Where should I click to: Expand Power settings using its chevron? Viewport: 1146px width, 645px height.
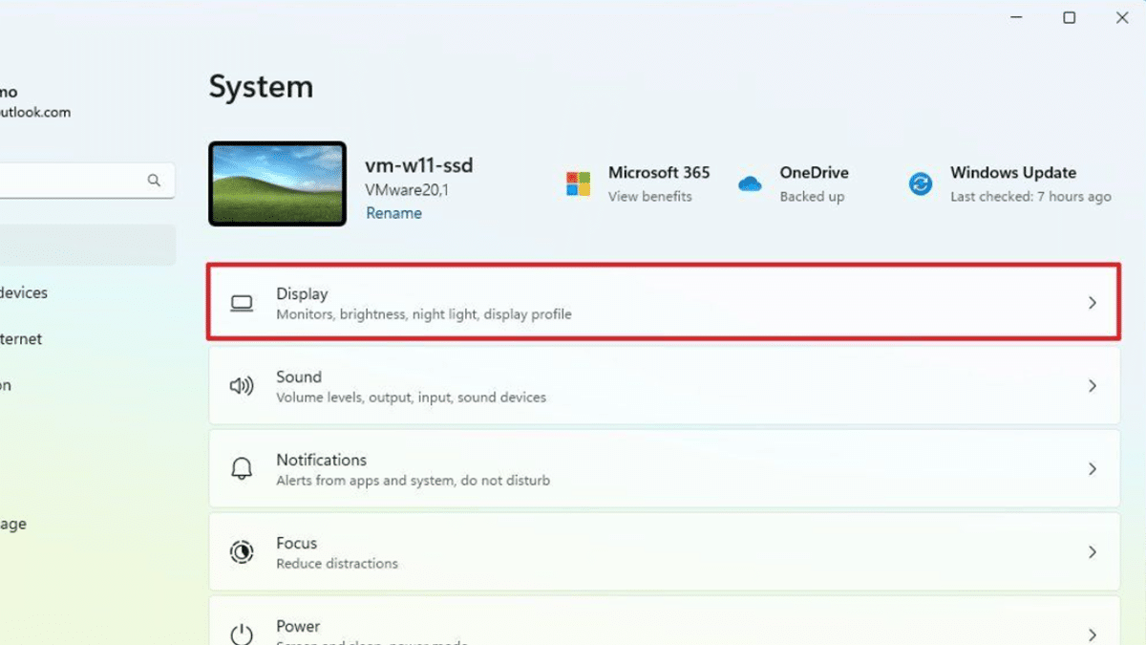point(1093,634)
